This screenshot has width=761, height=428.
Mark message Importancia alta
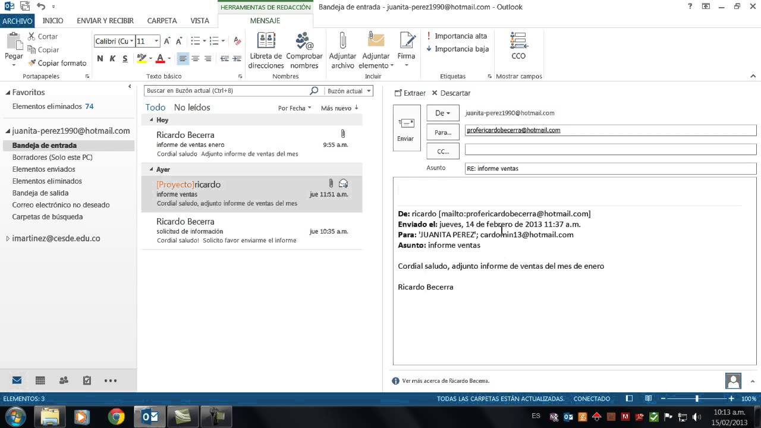click(456, 36)
